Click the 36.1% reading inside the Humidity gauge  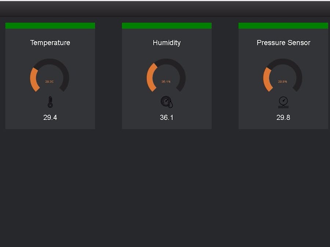point(167,81)
